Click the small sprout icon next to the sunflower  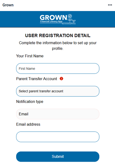(x=74, y=21)
